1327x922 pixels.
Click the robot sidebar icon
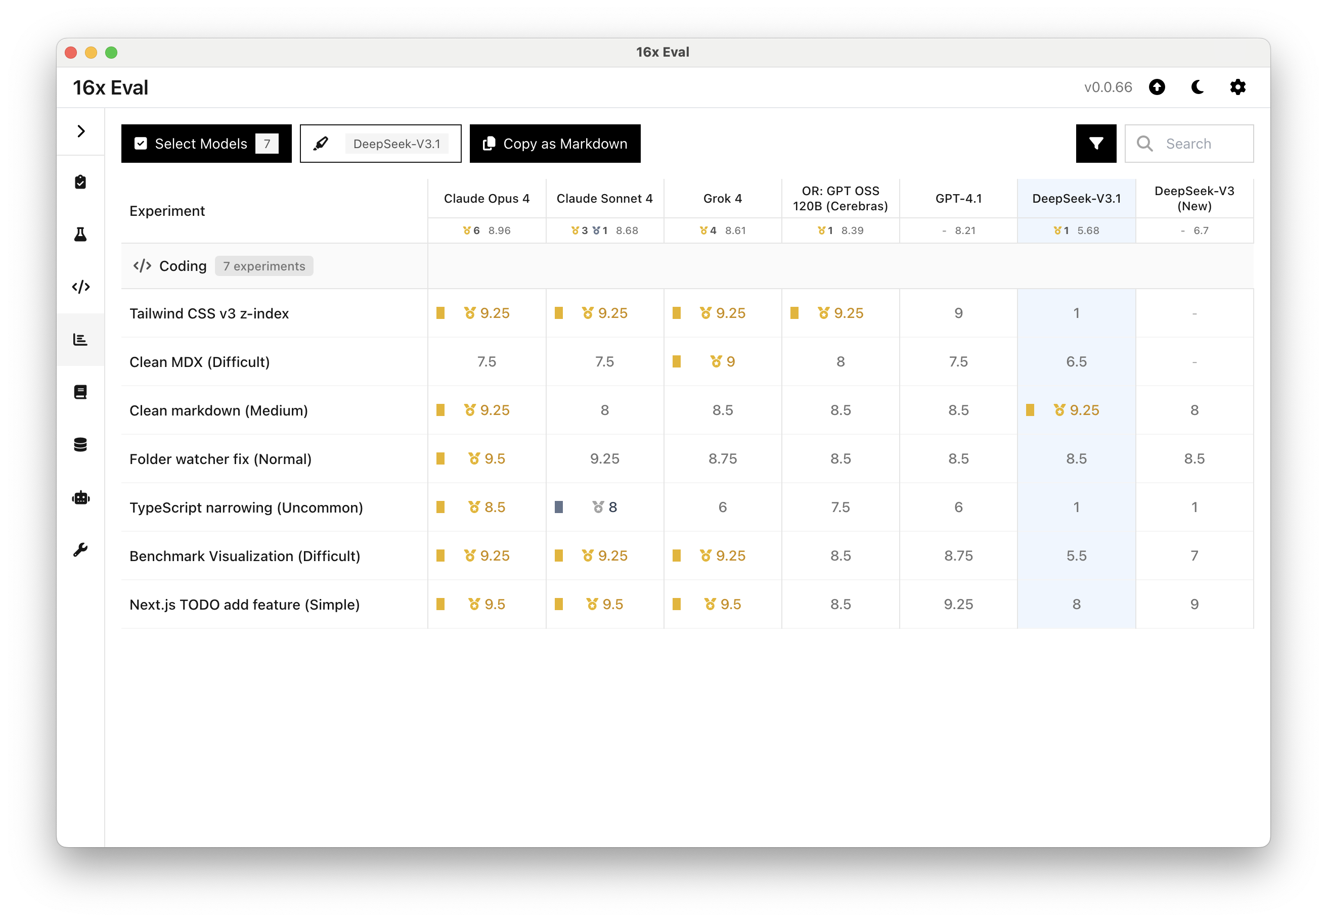coord(80,497)
